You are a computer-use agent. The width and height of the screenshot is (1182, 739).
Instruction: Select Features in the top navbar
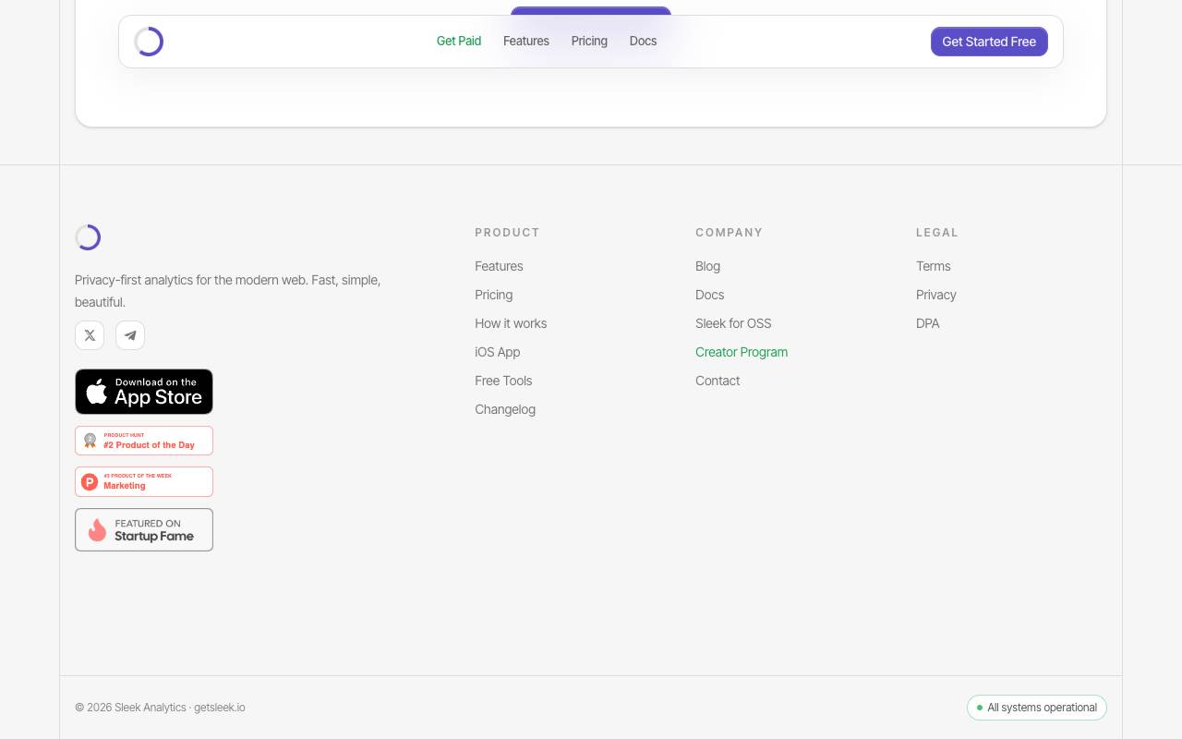526,41
